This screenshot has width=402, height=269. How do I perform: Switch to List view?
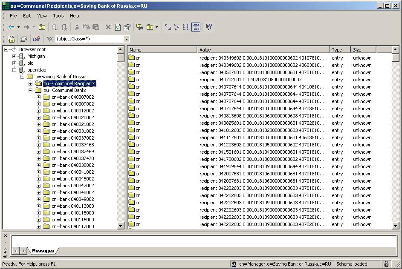coord(186,27)
